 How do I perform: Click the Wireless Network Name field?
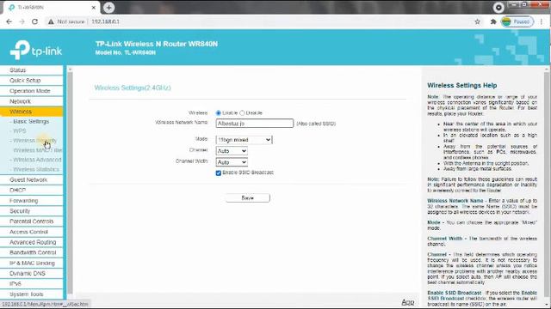click(x=255, y=124)
